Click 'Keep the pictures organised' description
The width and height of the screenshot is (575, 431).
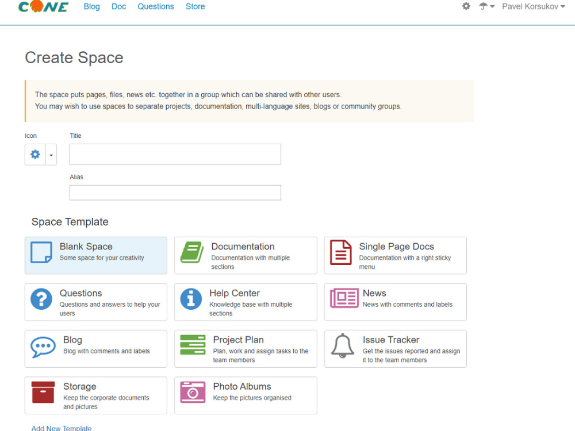click(x=252, y=398)
